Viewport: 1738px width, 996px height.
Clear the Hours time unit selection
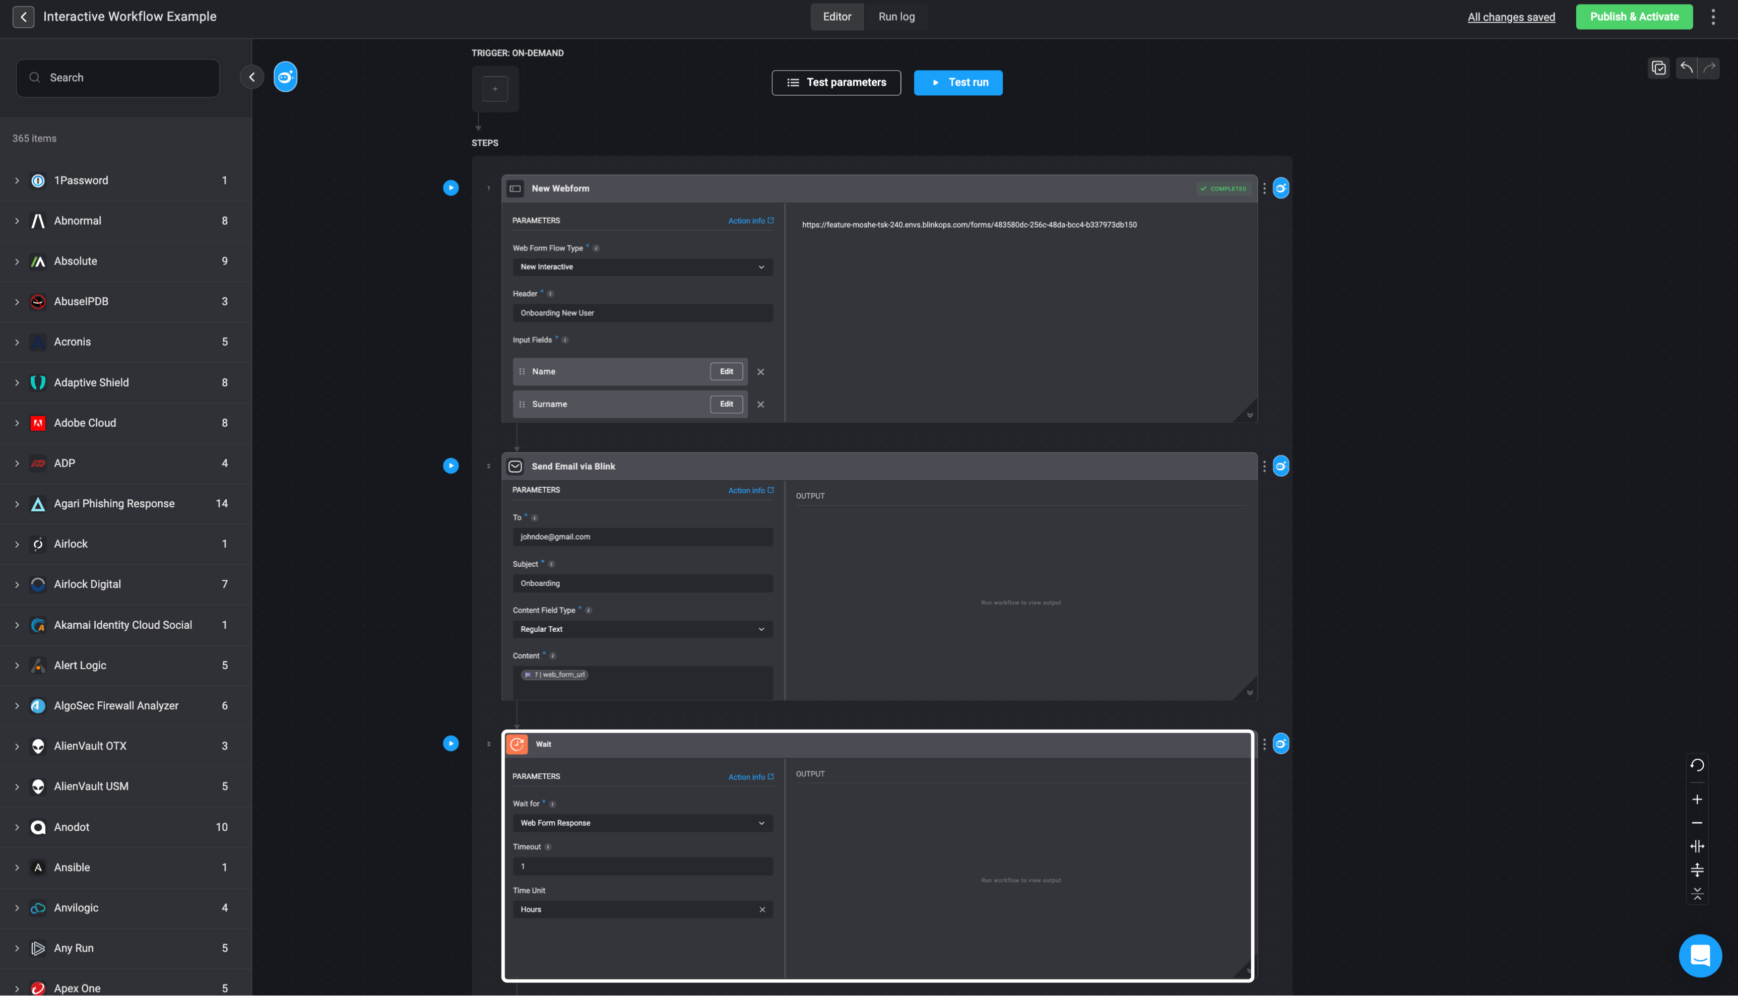[x=761, y=909]
